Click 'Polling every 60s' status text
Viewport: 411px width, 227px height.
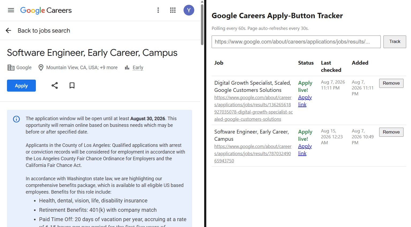(x=229, y=28)
